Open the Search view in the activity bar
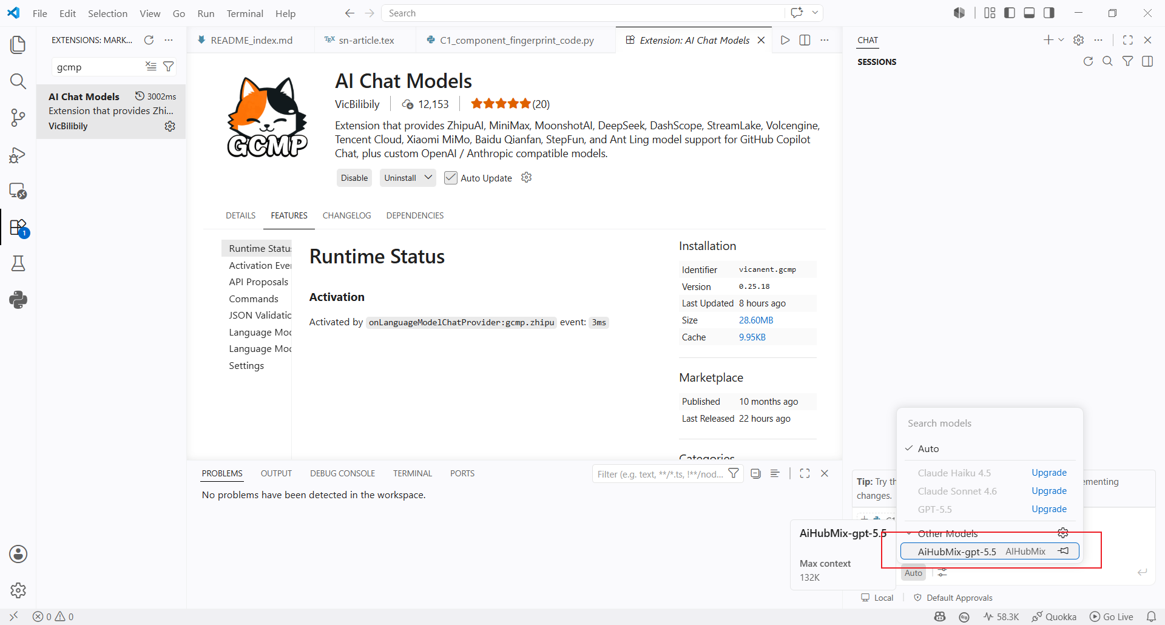Image resolution: width=1165 pixels, height=625 pixels. (x=18, y=81)
